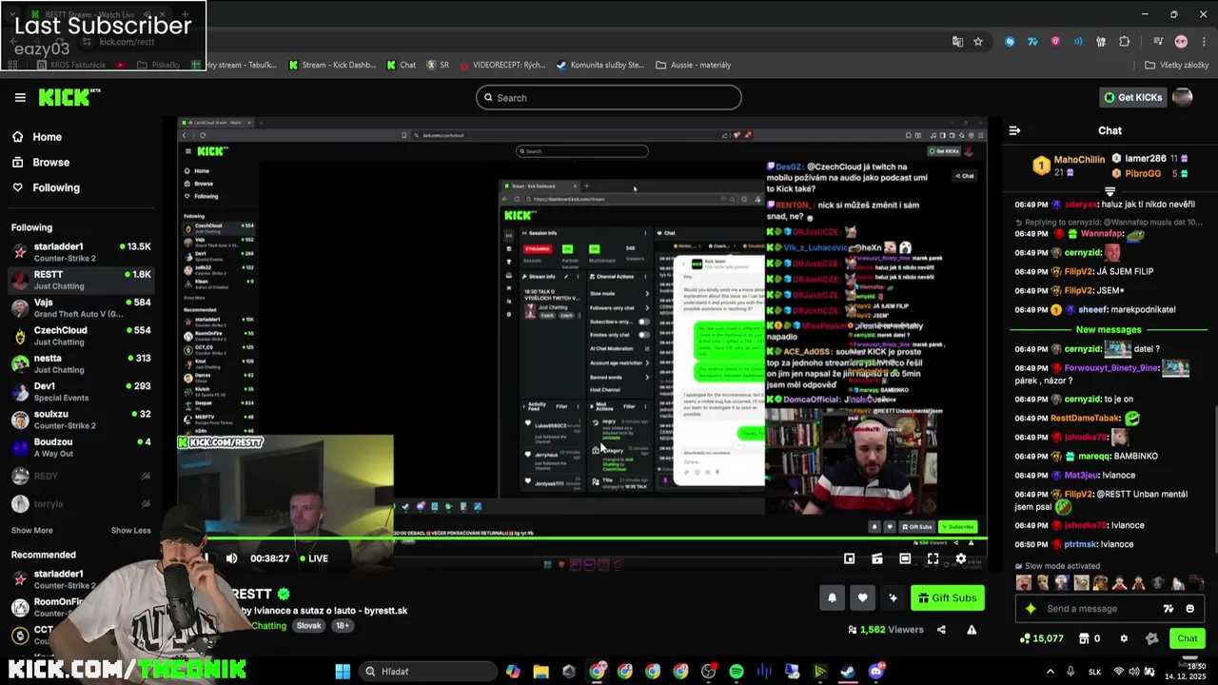Click chat username ptrtmsk

tap(1080, 544)
